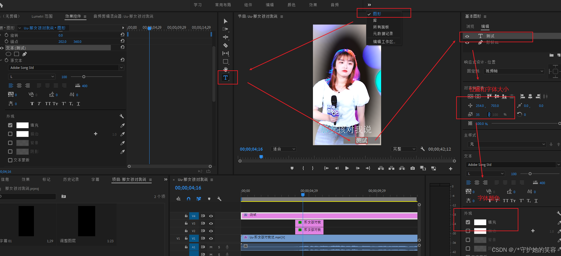Step forward one frame in Program Monitor
The image size is (561, 256).
click(358, 168)
